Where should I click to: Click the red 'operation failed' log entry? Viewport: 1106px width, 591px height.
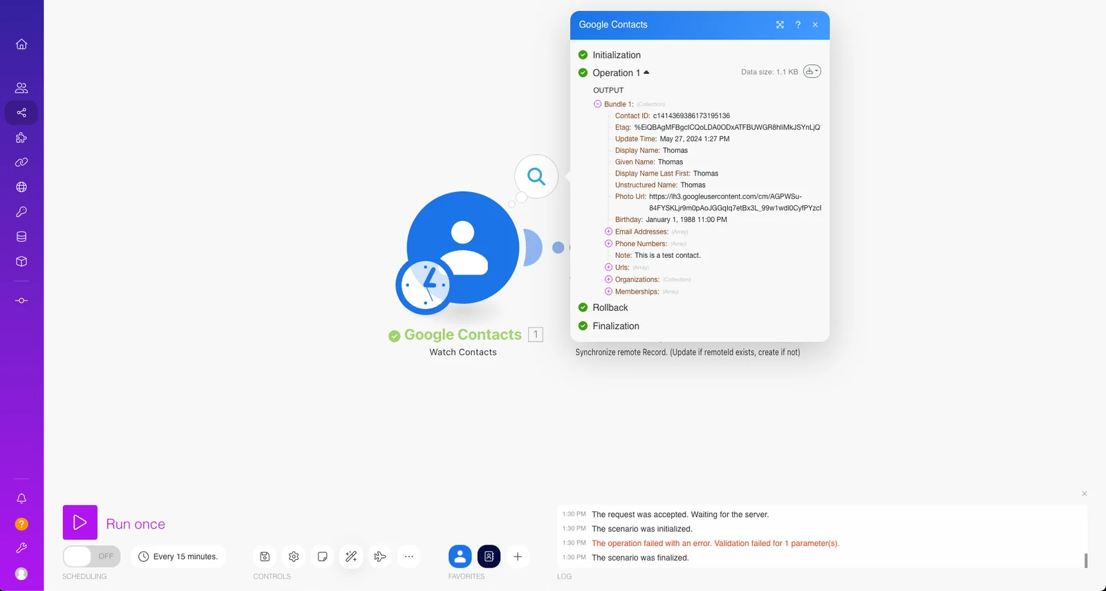click(715, 543)
